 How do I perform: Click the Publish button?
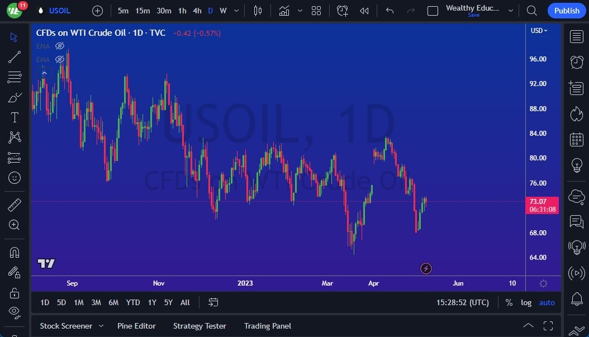click(567, 11)
